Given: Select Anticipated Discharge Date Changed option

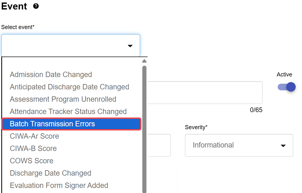Looking at the screenshot, I should (69, 87).
